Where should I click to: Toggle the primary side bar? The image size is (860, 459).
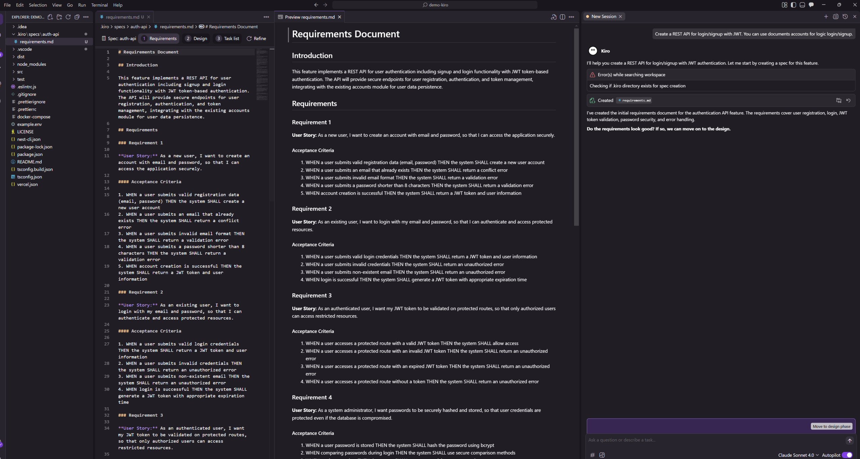(x=793, y=5)
